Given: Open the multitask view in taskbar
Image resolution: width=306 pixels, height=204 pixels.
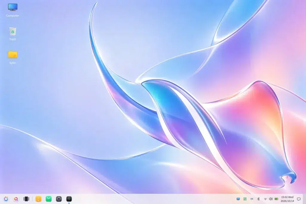Looking at the screenshot, I should [26, 199].
